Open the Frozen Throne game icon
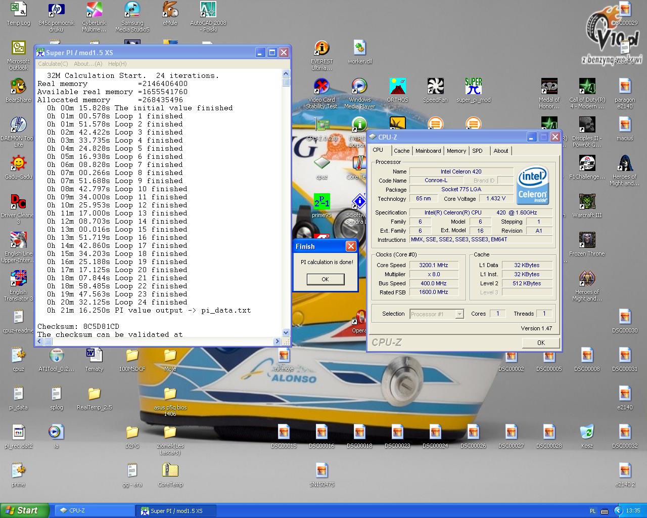This screenshot has width=647, height=518. pos(587,244)
